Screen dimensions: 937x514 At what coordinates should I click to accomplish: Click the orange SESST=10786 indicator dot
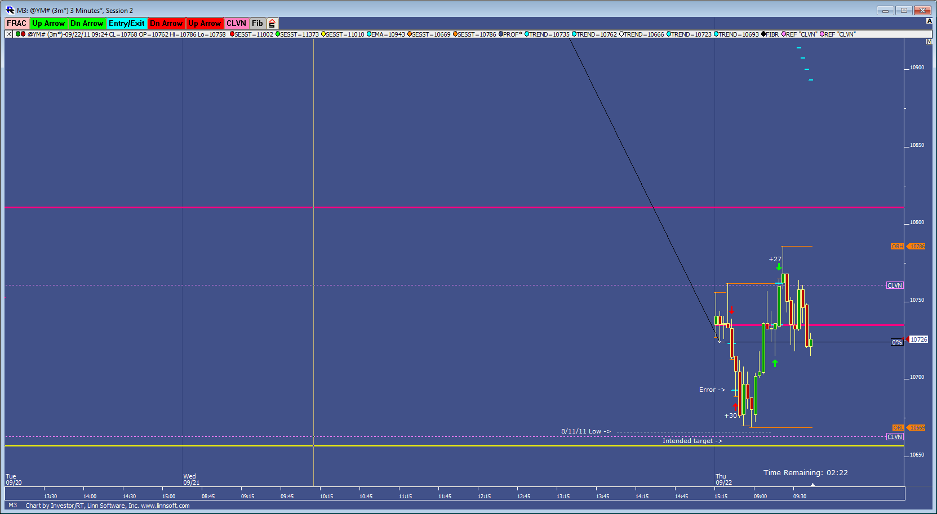(455, 34)
